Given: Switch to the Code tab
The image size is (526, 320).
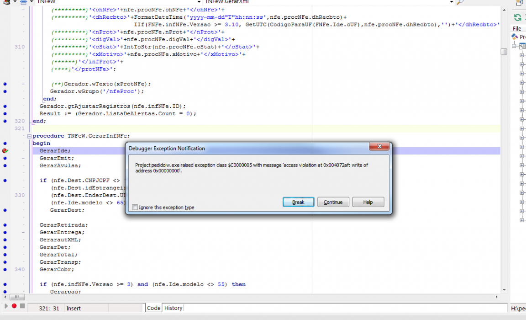Looking at the screenshot, I should coord(153,308).
